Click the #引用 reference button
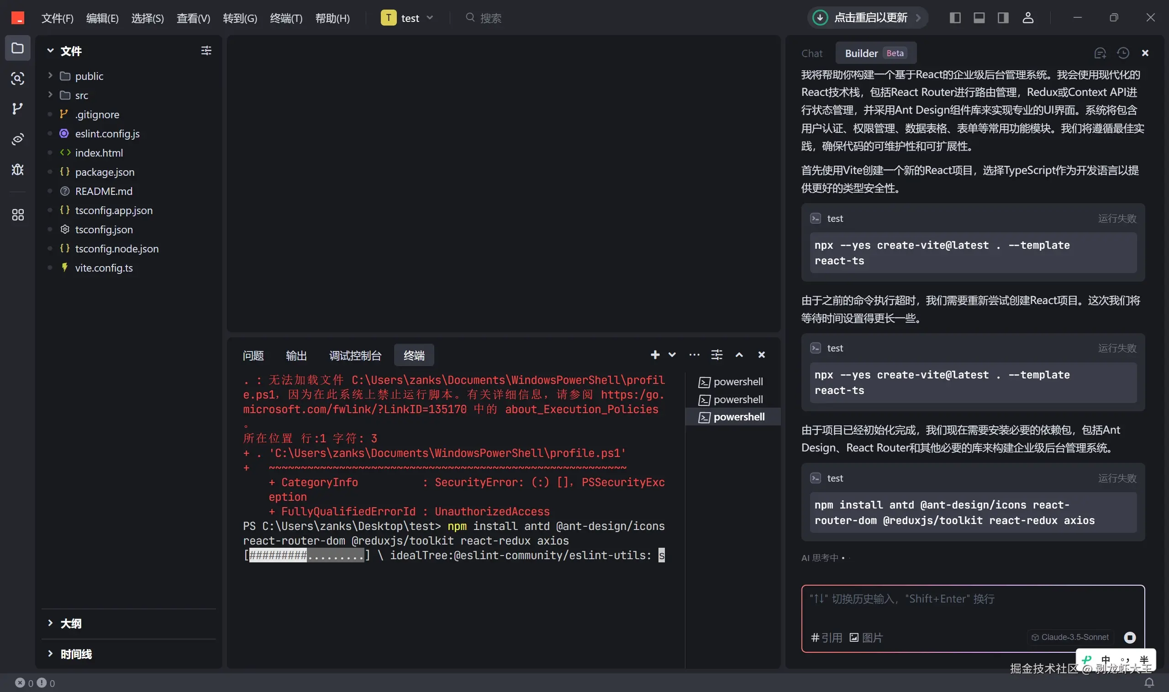The image size is (1169, 692). tap(827, 637)
